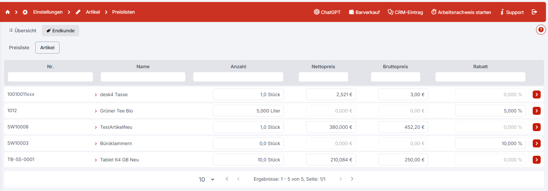Viewport: 548px width, 191px height.
Task: Click the Nettopreis field for TestArtikelNeu
Action: [331, 127]
